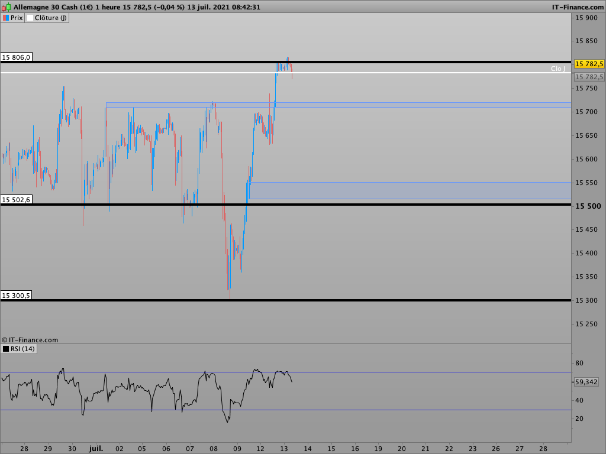This screenshot has width=606, height=454.
Task: Open the RSI (14) indicator label
Action: 22,349
